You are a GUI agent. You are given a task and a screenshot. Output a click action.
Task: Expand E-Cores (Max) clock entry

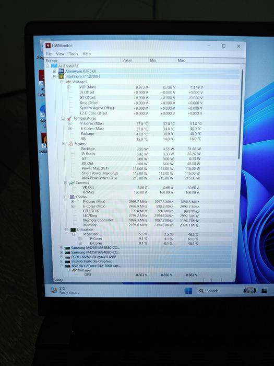[73, 206]
